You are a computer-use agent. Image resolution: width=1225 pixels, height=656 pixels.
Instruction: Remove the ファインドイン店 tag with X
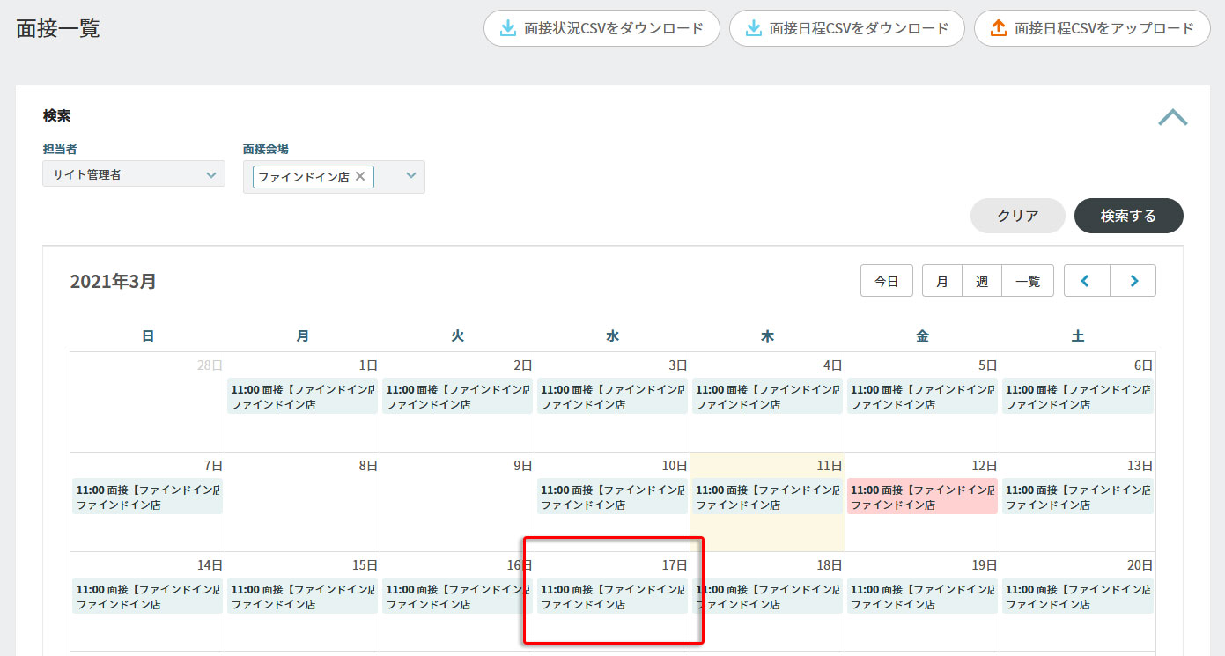click(360, 176)
